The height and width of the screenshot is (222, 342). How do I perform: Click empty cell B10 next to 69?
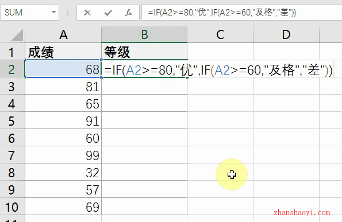tap(144, 207)
